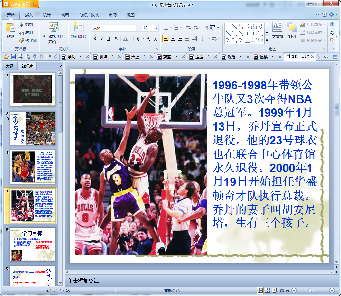Start slideshow from status bar icon

click(274, 290)
